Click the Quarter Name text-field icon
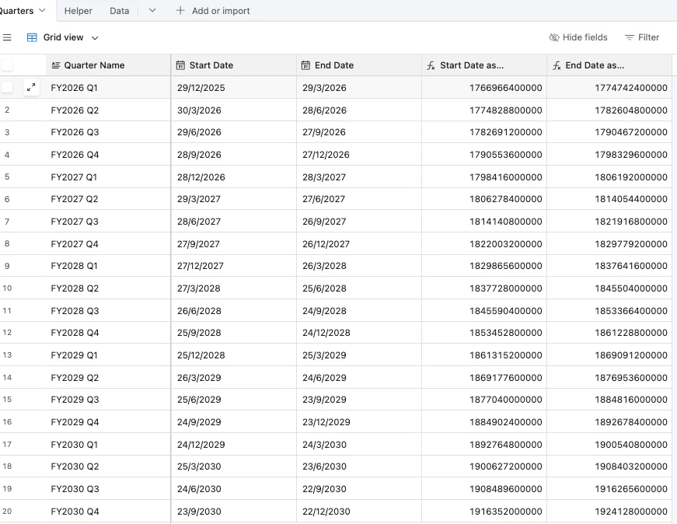 coord(56,65)
